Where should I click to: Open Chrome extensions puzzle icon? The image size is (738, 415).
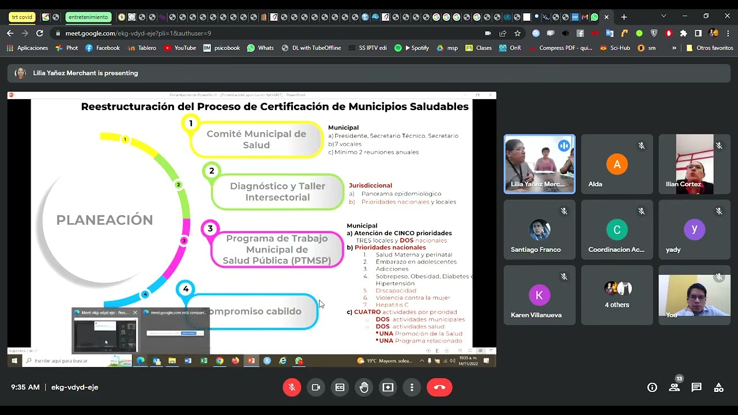683,33
